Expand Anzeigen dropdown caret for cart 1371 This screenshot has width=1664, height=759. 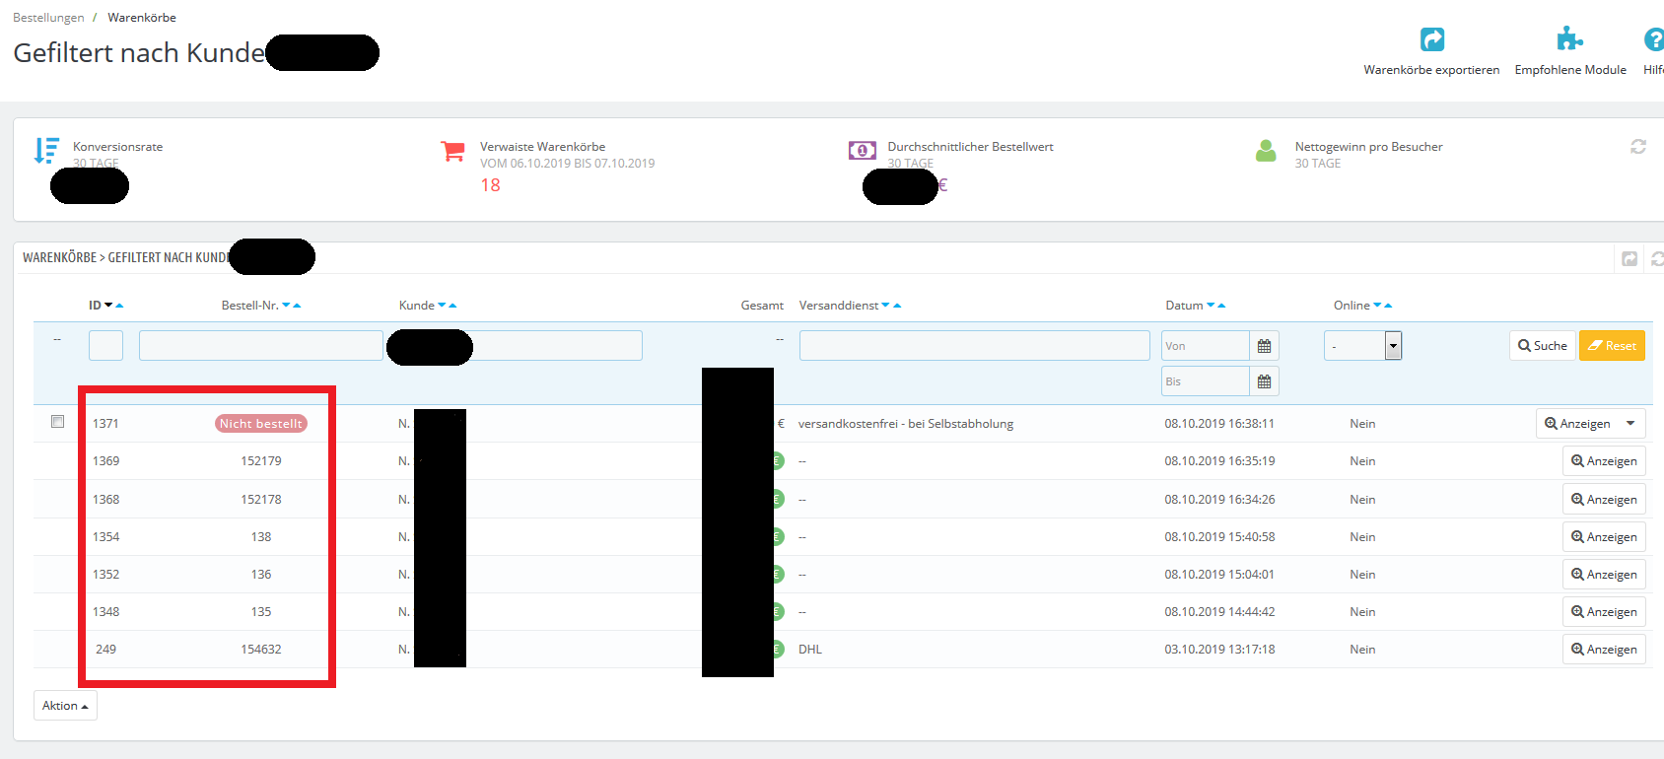click(x=1630, y=424)
